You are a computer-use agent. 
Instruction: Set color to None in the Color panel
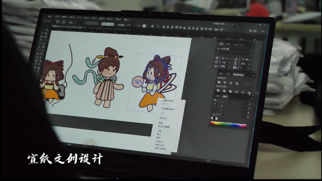[x=212, y=119]
